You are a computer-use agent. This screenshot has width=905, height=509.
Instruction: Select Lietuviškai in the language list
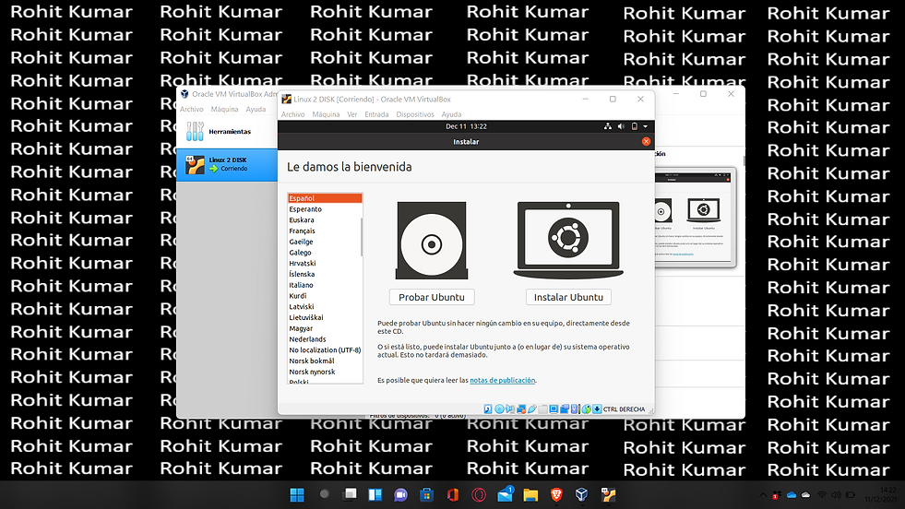325,317
